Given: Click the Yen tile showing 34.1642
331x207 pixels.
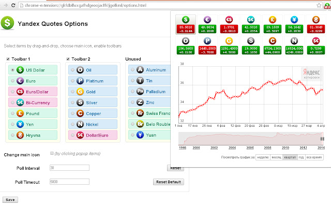Looking at the screenshot, I should [x=294, y=24].
